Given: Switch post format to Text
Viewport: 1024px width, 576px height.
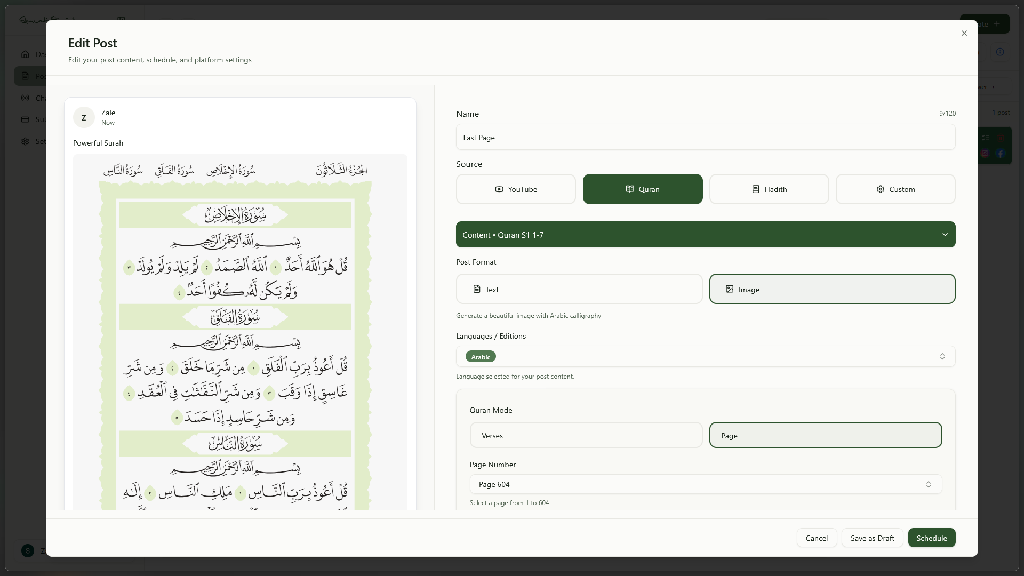Looking at the screenshot, I should click(x=579, y=289).
